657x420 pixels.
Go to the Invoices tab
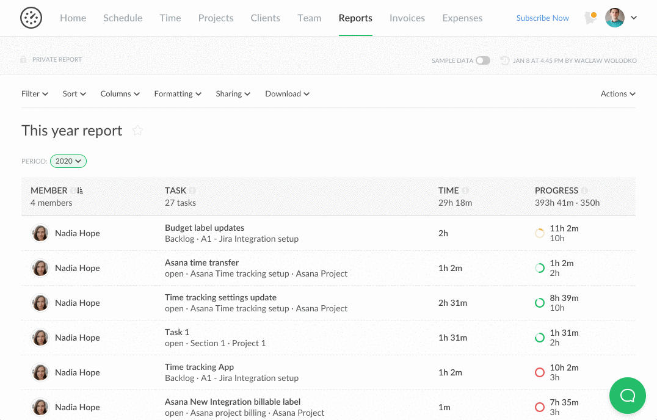407,18
